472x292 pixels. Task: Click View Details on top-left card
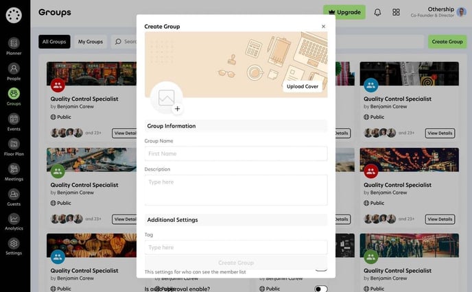[124, 133]
